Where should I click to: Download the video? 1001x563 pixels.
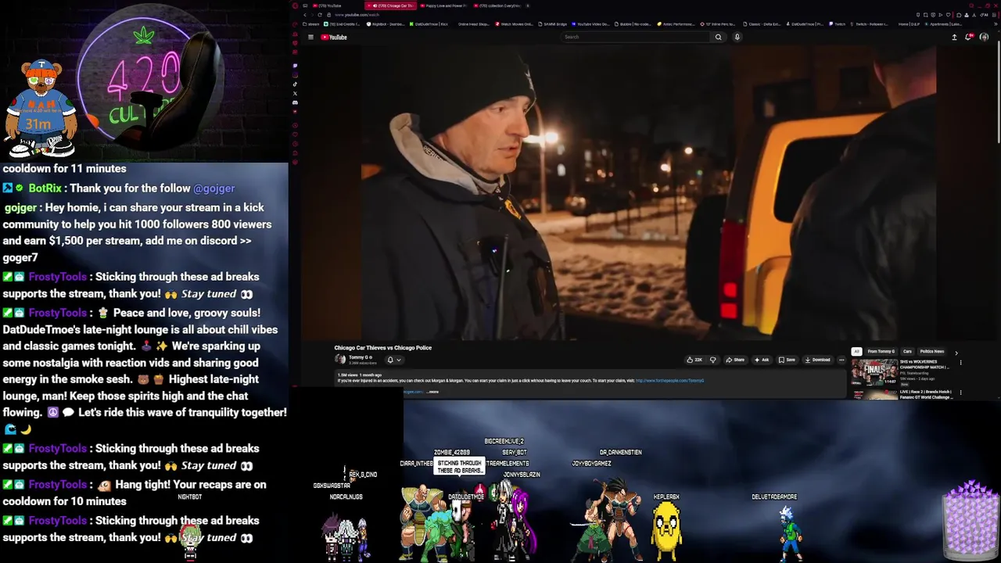[x=818, y=360]
